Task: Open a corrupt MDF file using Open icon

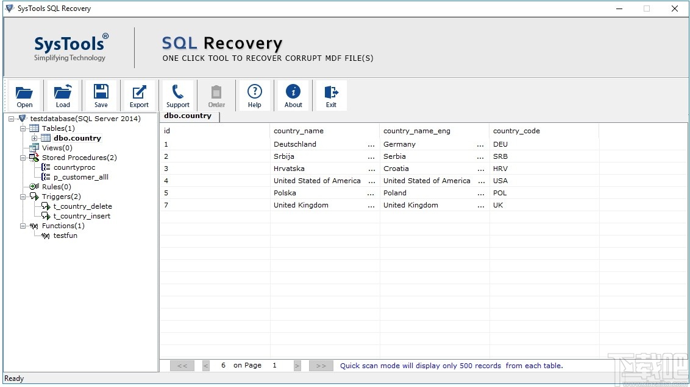Action: point(24,95)
